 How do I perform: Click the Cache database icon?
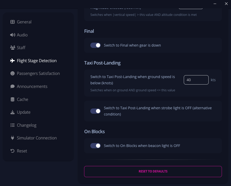(x=12, y=99)
